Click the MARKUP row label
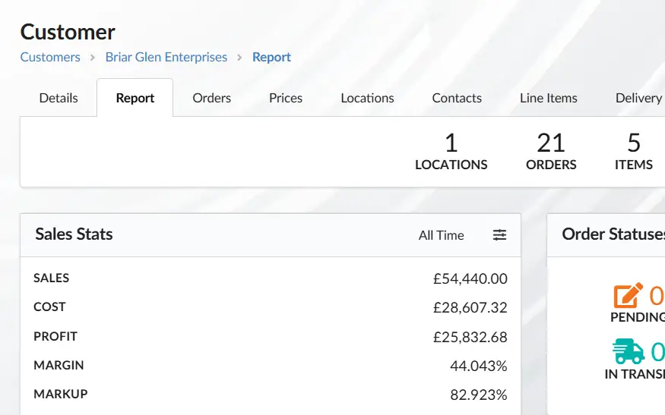 coord(61,394)
